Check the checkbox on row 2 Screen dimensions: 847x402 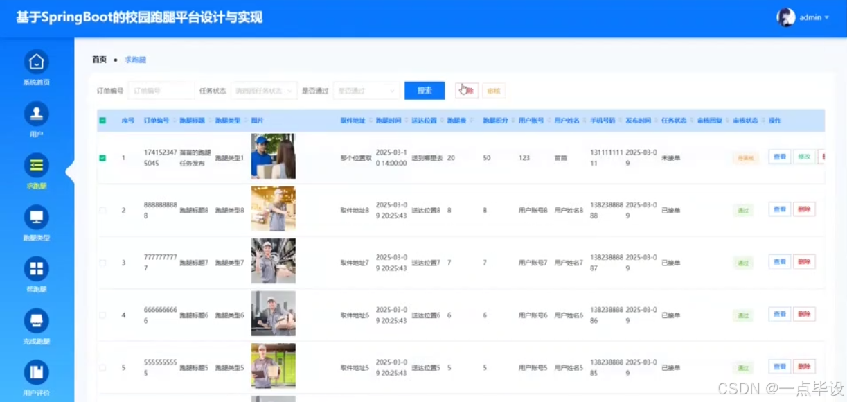102,209
